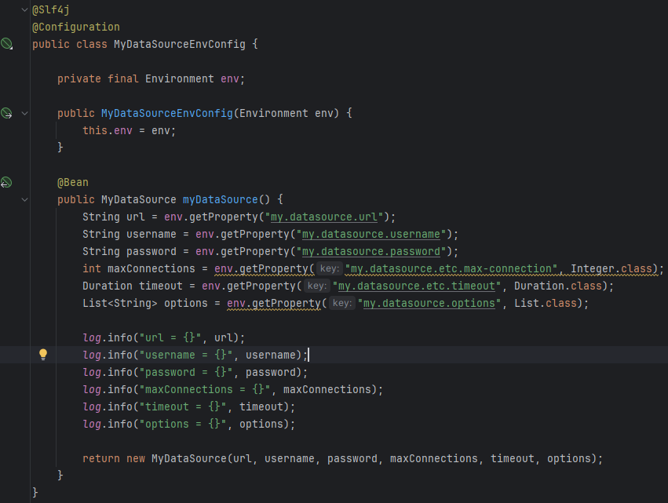
Task: Click the key: inlay hint on timeout line
Action: (x=317, y=286)
